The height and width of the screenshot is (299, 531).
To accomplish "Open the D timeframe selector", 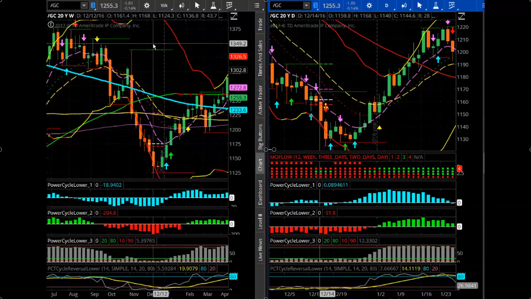I will click(x=386, y=6).
